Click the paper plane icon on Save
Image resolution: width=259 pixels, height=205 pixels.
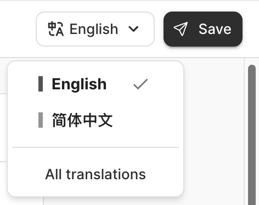click(x=181, y=29)
